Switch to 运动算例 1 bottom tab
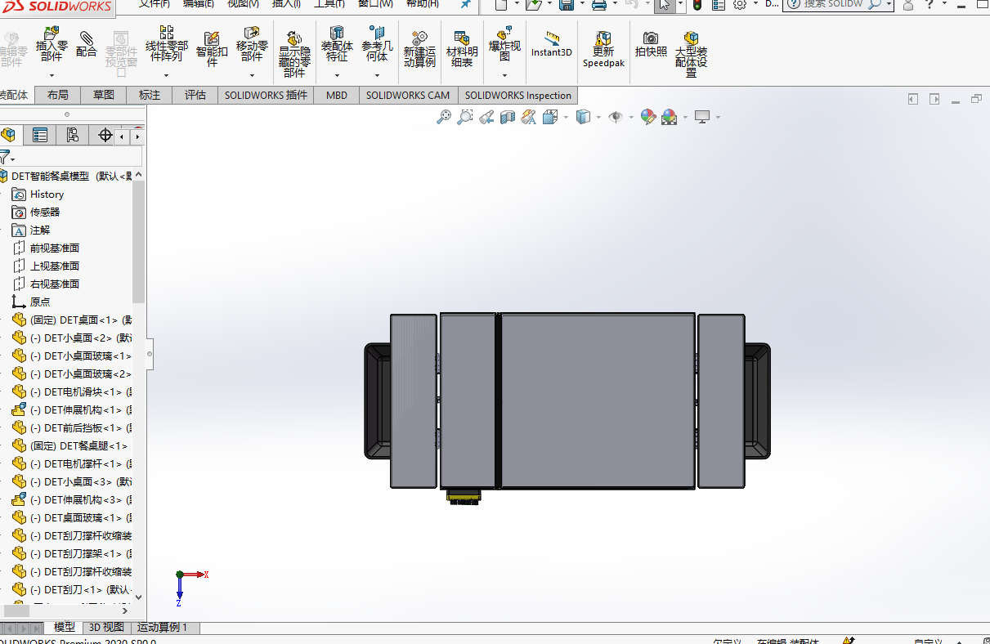Viewport: 990px width, 644px height. point(162,627)
